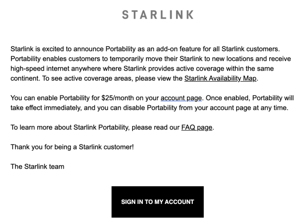Screen dimensions: 306x224
Task: Click "The Starlink team" signature
Action: [x=37, y=166]
